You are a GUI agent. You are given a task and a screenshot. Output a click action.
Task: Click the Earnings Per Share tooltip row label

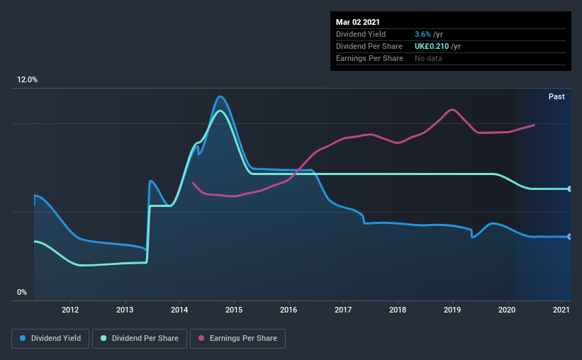coord(370,58)
